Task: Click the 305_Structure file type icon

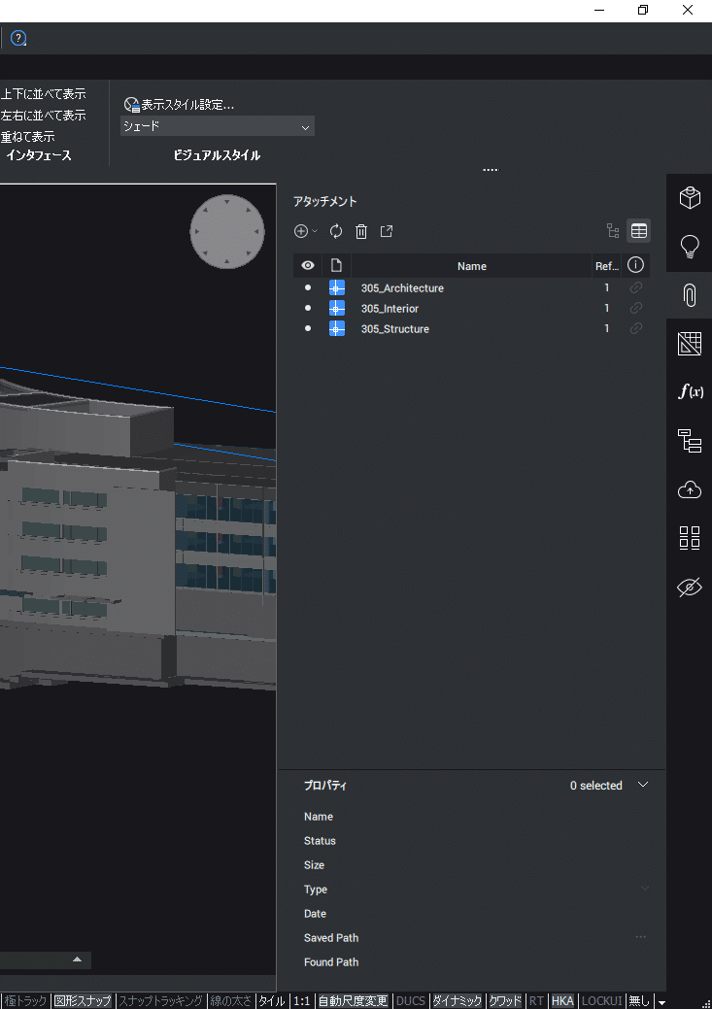Action: (x=337, y=328)
